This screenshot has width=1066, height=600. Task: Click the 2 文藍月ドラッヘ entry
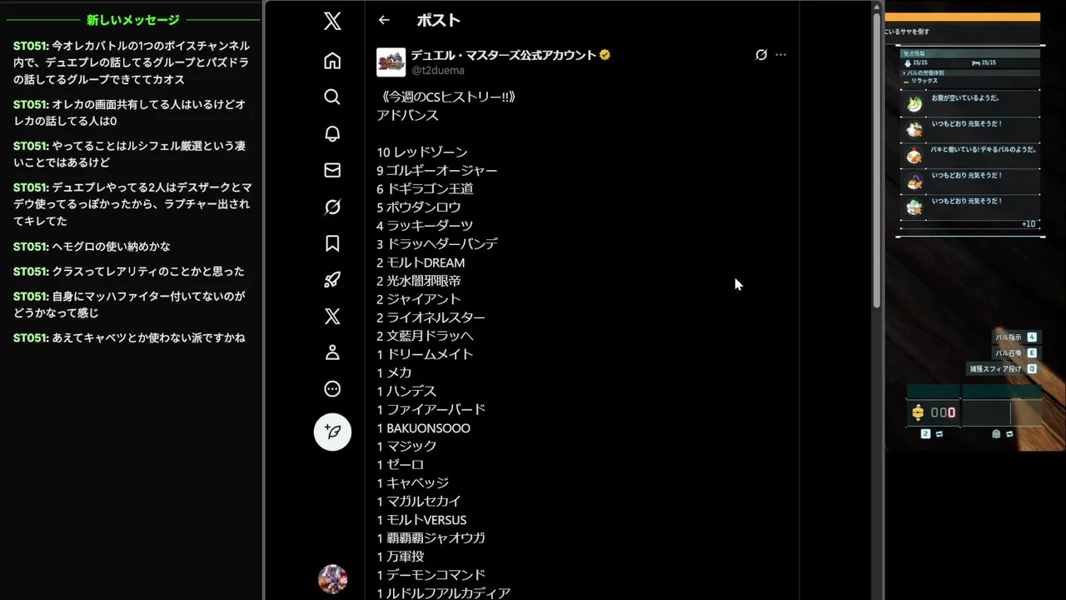(x=425, y=336)
